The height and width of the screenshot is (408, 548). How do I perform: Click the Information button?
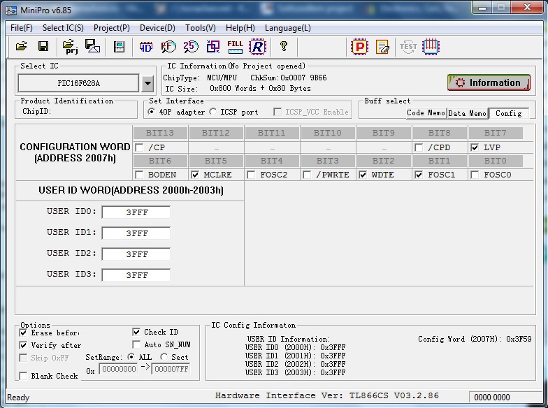(489, 82)
